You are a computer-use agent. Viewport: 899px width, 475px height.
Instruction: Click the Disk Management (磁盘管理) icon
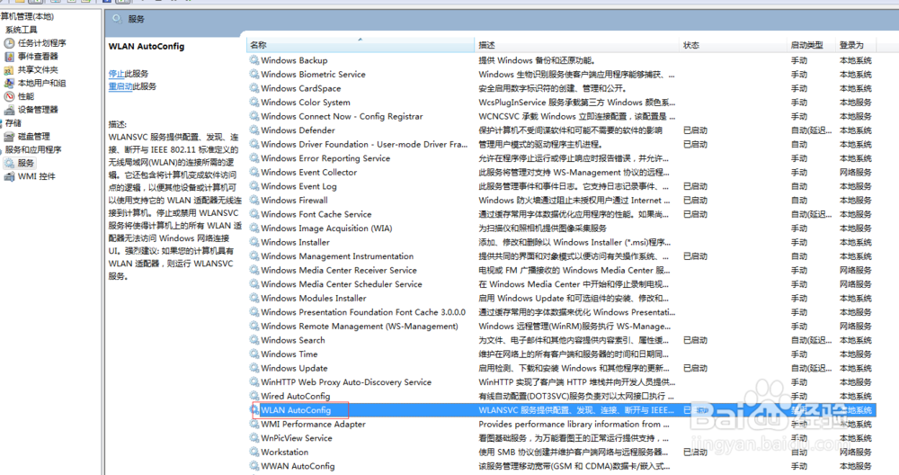tap(9, 137)
